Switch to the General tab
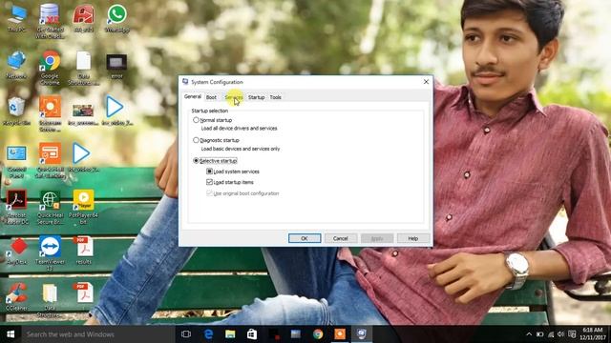This screenshot has width=611, height=343. point(193,96)
